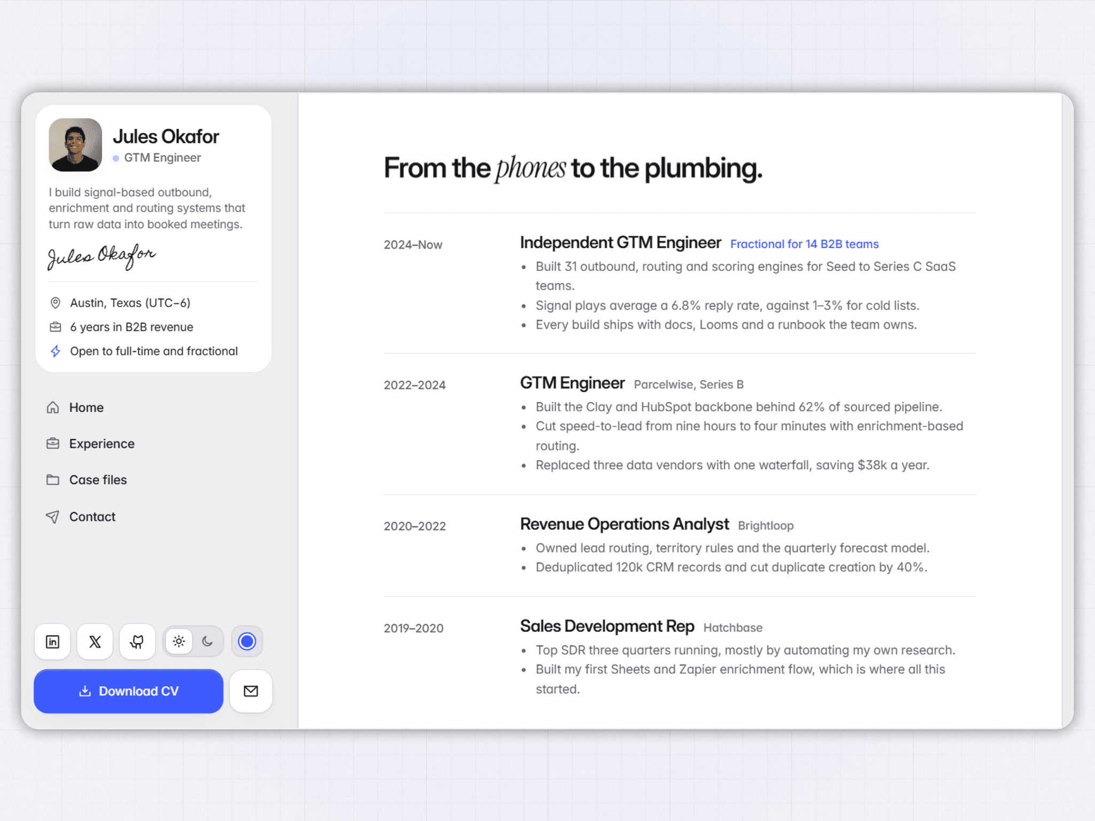Click the envelope email icon button
Image resolution: width=1095 pixels, height=821 pixels.
(251, 691)
